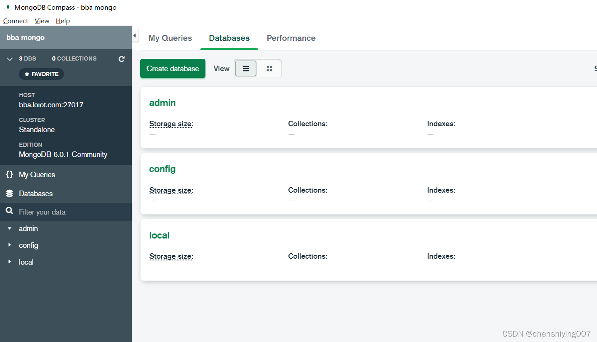Viewport: 597px width, 342px height.
Task: Click the 3 DBS counter
Action: click(x=27, y=58)
